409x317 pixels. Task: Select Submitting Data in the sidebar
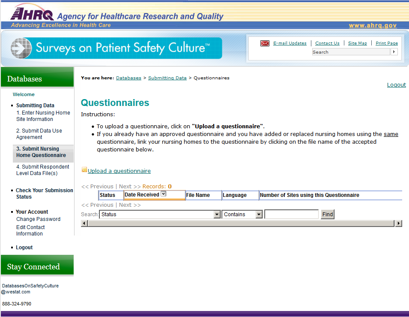35,106
